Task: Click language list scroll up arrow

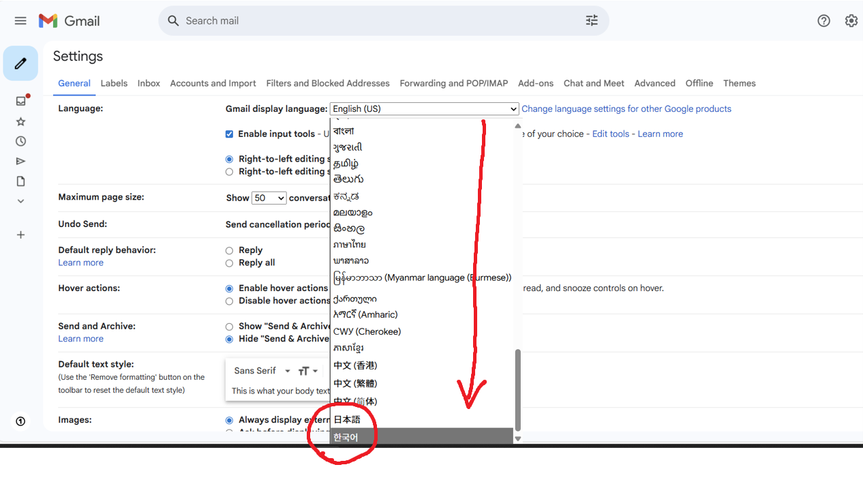Action: (x=517, y=125)
